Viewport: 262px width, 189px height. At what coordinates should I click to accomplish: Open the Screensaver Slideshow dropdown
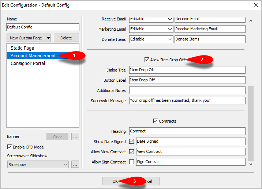(38, 165)
